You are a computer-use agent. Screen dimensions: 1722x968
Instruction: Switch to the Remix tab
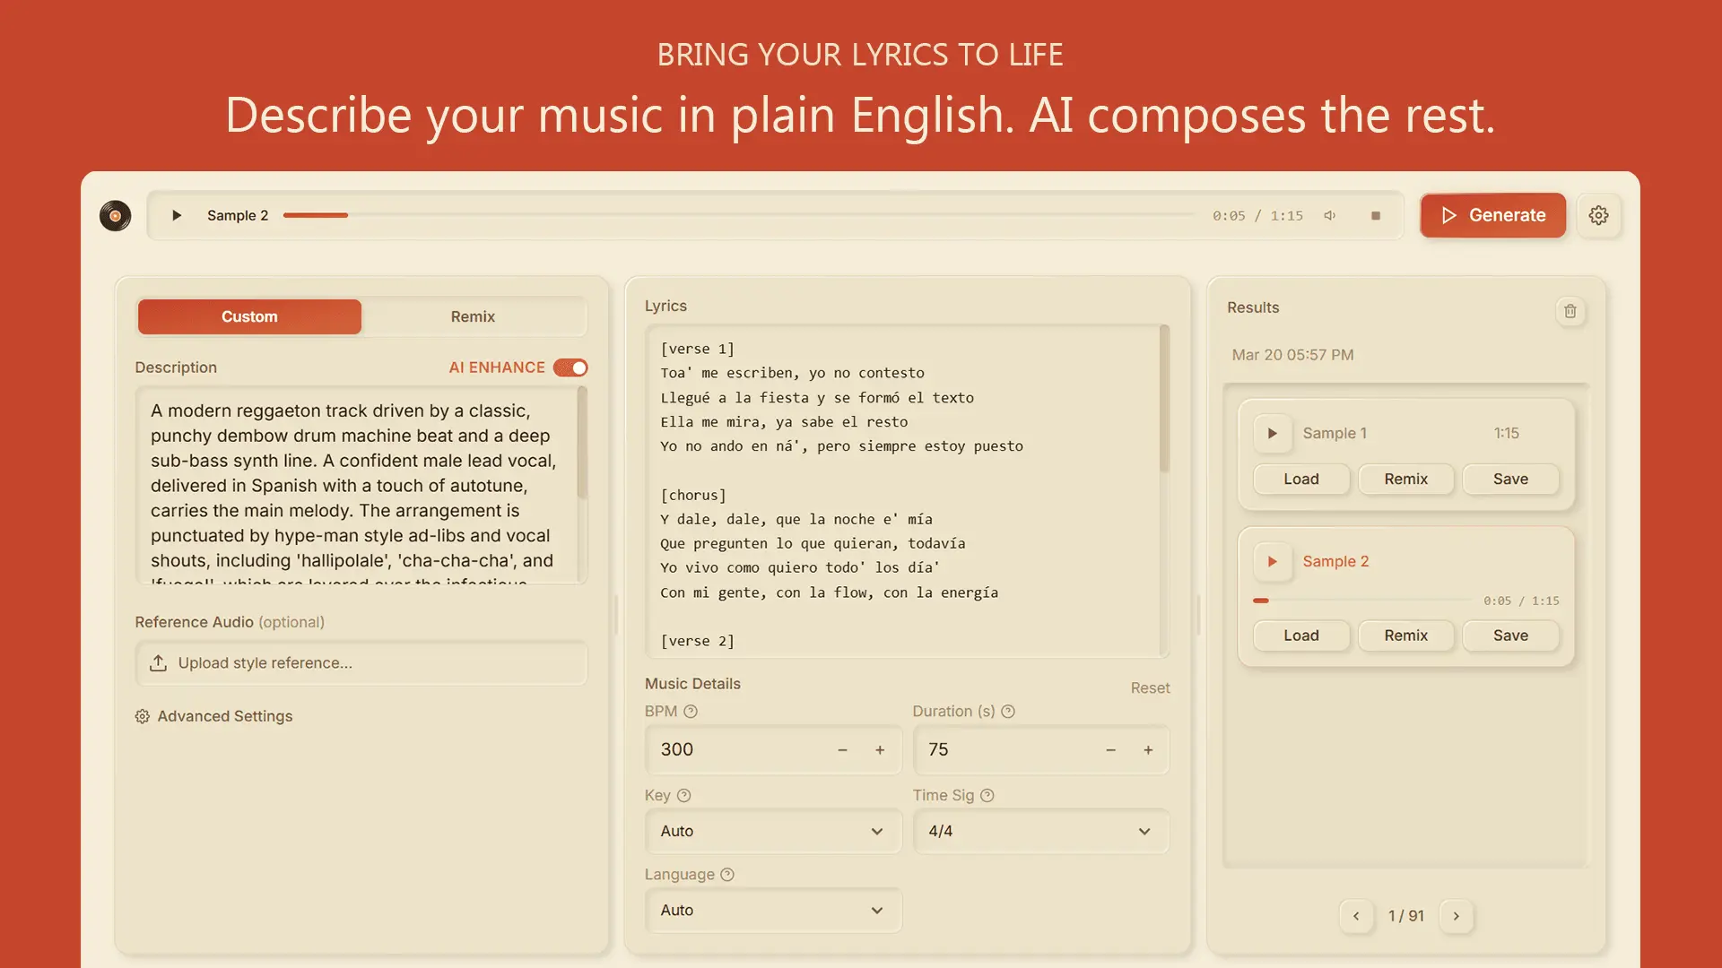click(x=473, y=316)
